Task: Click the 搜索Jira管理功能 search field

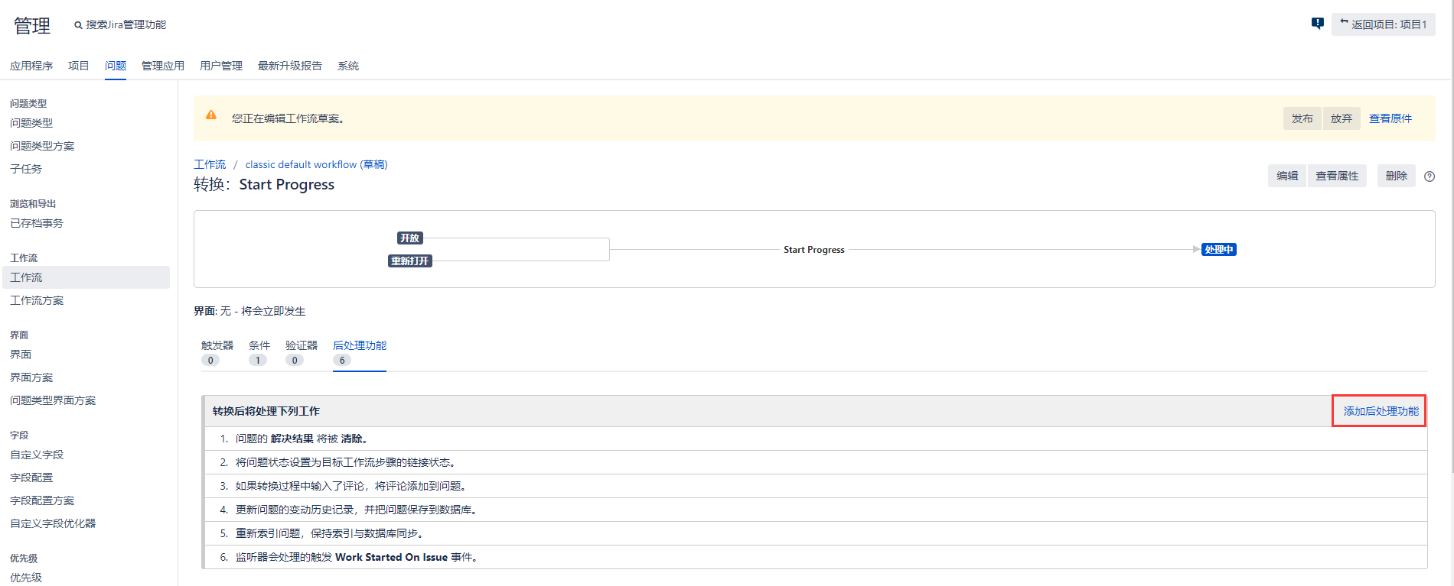Action: pos(126,25)
